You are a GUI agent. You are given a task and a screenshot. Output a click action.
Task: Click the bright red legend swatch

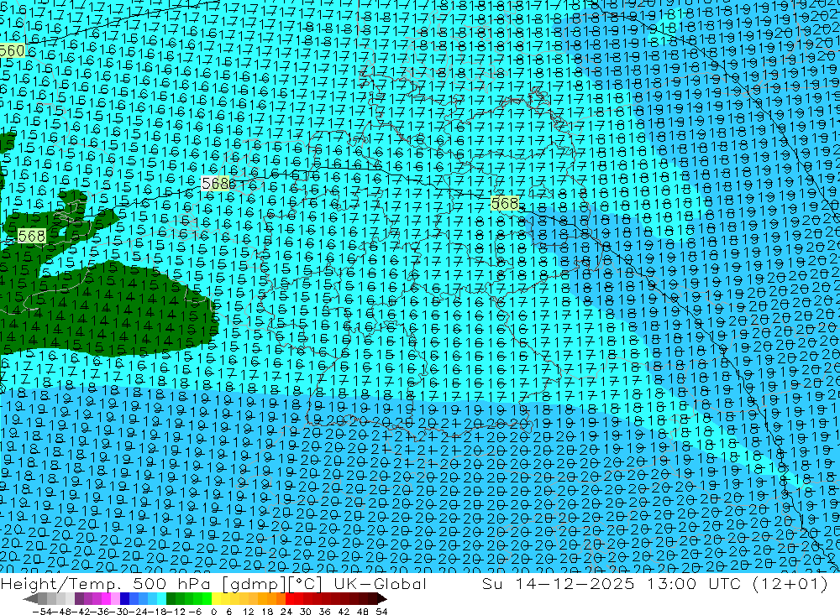[x=289, y=598]
